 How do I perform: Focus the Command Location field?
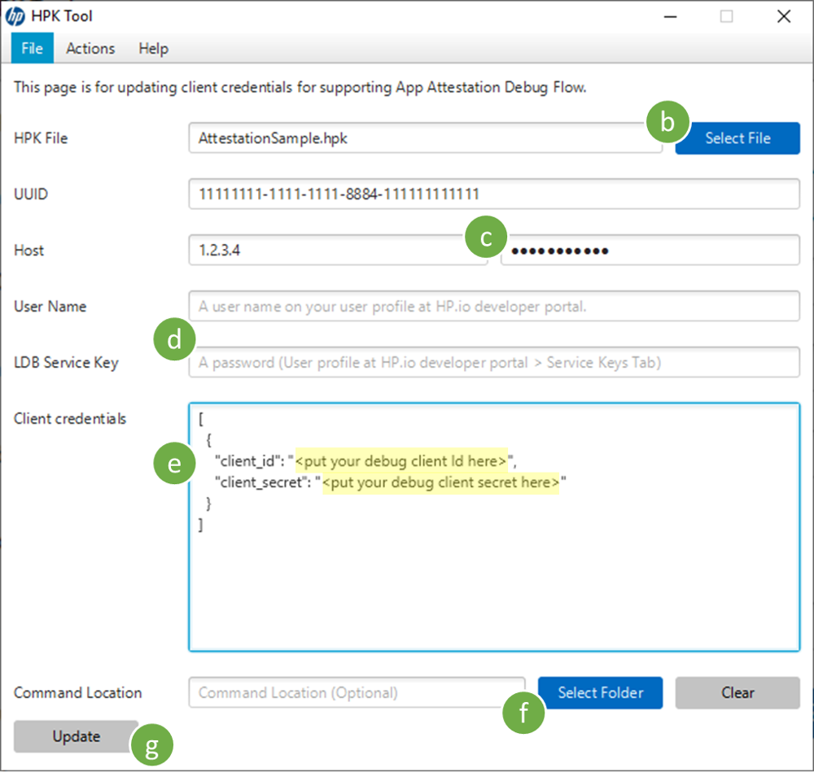click(357, 693)
